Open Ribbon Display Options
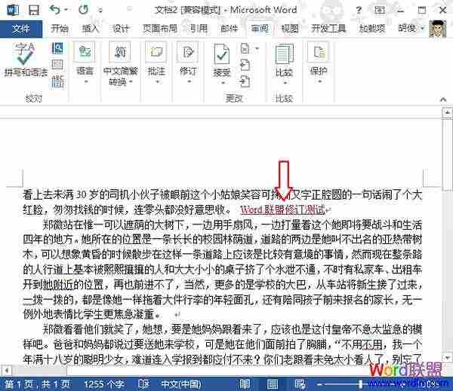 click(379, 10)
